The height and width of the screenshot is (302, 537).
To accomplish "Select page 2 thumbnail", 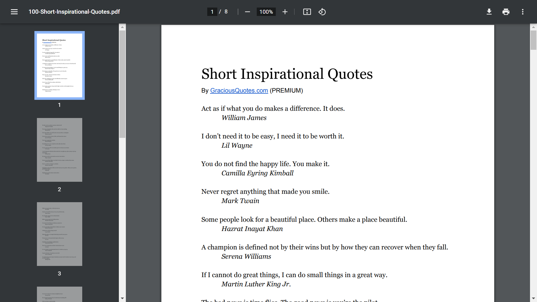I will [60, 150].
